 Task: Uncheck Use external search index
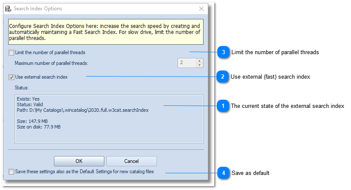pyautogui.click(x=11, y=77)
